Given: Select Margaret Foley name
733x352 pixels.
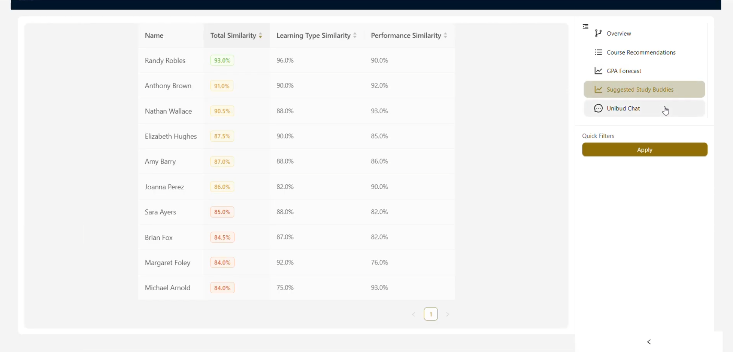Looking at the screenshot, I should (x=168, y=263).
